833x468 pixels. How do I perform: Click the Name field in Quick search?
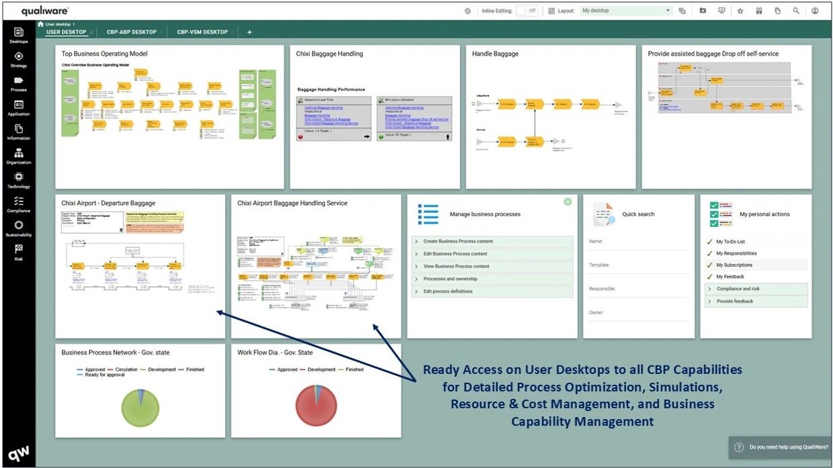(x=638, y=242)
